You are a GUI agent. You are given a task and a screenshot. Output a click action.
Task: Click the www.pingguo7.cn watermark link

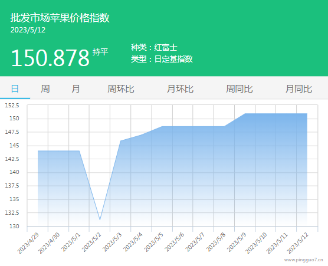(x=304, y=260)
